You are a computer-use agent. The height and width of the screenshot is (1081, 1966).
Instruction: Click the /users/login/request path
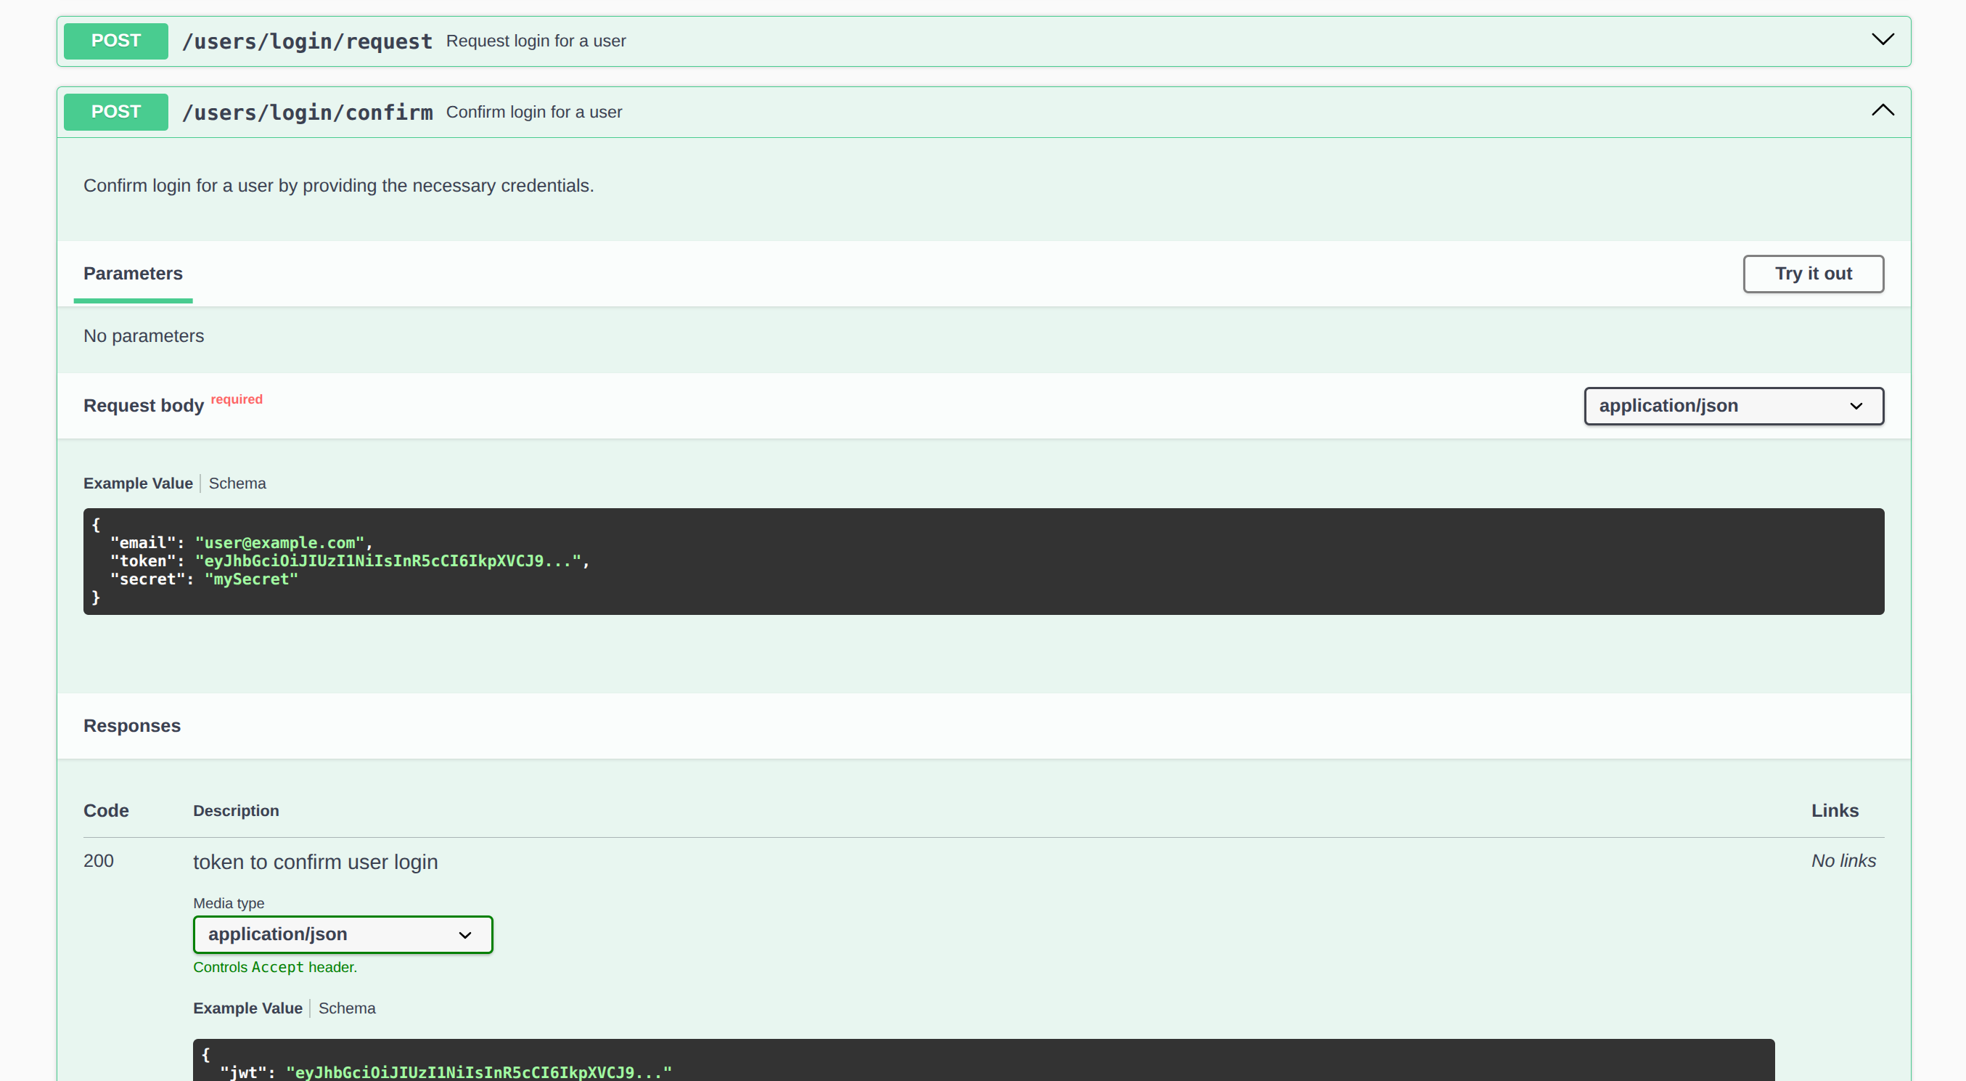coord(308,41)
